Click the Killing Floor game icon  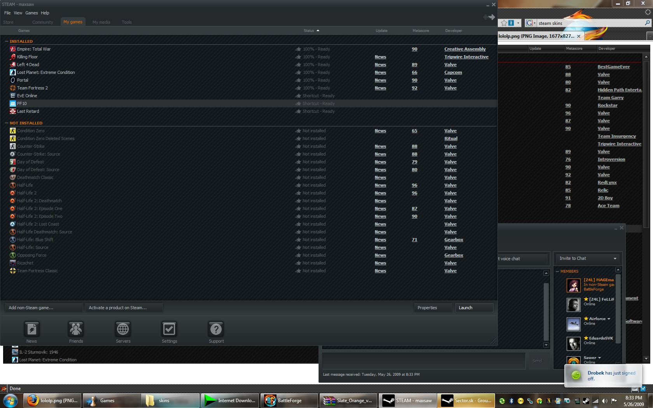pos(13,57)
